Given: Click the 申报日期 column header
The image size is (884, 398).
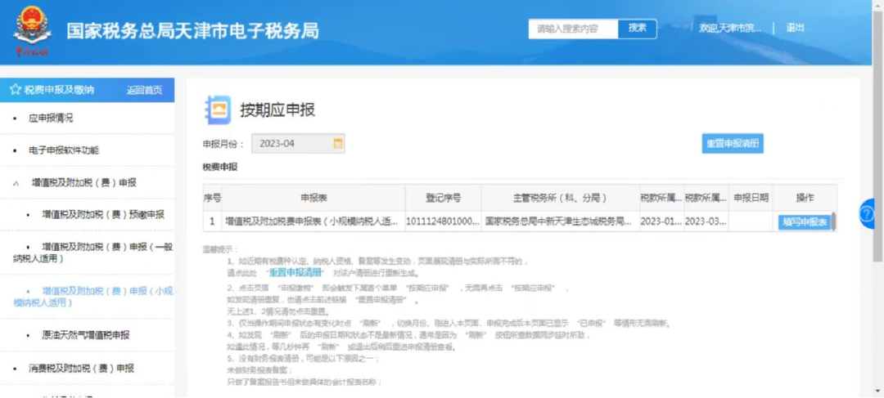Looking at the screenshot, I should (x=751, y=198).
